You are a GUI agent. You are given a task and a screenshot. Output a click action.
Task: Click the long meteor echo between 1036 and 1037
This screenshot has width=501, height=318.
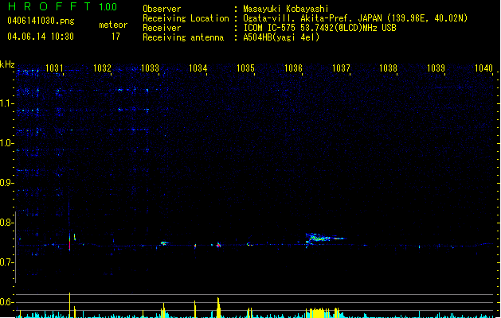(x=325, y=238)
